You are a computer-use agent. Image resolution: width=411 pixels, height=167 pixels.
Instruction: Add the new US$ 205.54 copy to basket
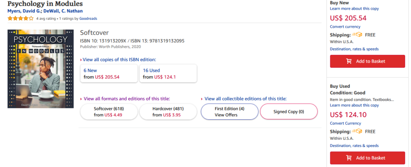pyautogui.click(x=367, y=61)
